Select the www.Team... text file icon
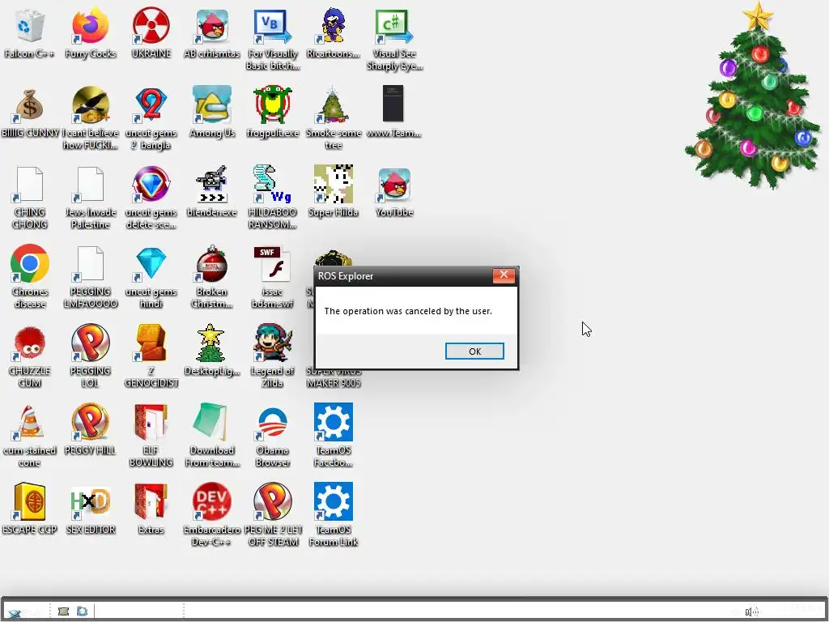Image resolution: width=829 pixels, height=622 pixels. pos(393,104)
